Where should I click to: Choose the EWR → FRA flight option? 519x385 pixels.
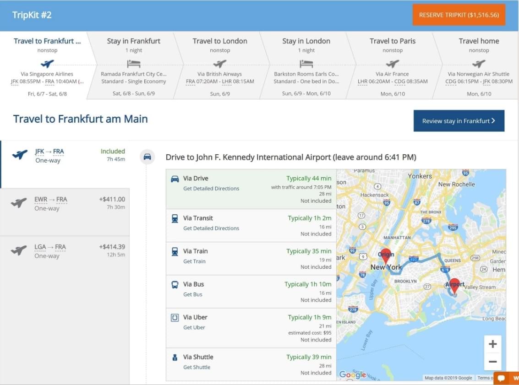click(65, 212)
